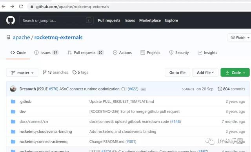
Task: Click the rocketmq-cloudevents-binding folder icon
Action: tap(13, 132)
